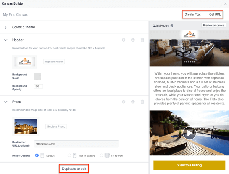The image size is (229, 174).
Task: Move the Header section down
Action: 133,40
